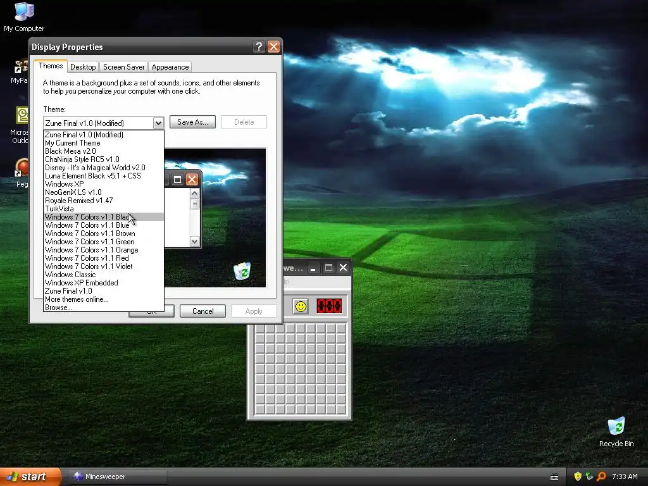Select the Themes tab
Image resolution: width=648 pixels, height=486 pixels.
51,66
